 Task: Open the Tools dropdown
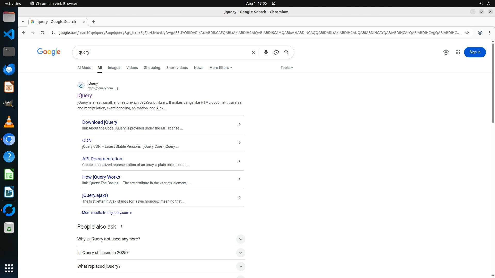click(x=286, y=68)
